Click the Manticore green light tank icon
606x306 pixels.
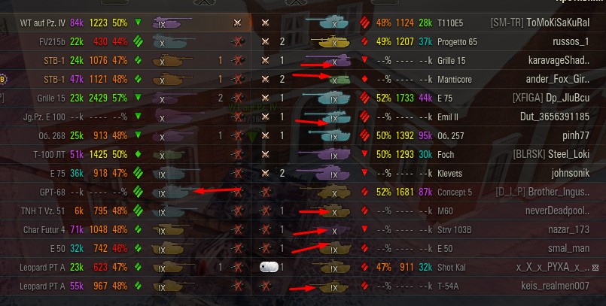340,80
